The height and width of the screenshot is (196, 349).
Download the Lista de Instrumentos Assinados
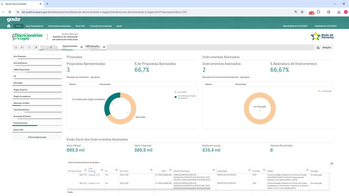pyautogui.click(x=332, y=163)
